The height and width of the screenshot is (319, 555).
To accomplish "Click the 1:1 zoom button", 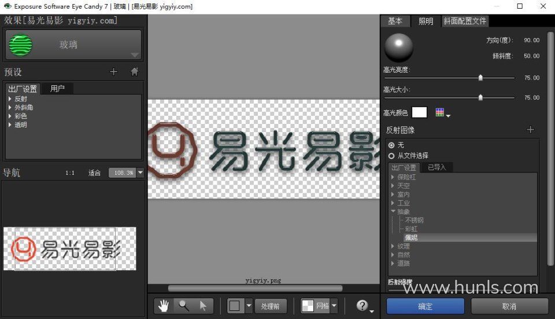I will (70, 172).
